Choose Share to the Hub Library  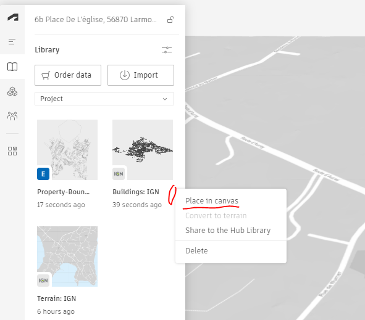[228, 231]
